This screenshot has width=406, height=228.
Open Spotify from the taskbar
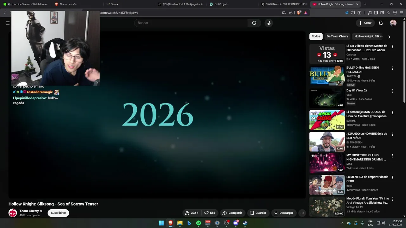pyautogui.click(x=199, y=223)
